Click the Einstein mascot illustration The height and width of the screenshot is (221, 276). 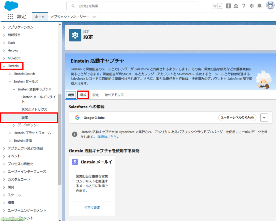click(263, 80)
